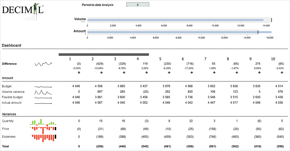Click the Difference sparkline chart
The image size is (290, 151).
coord(43,64)
